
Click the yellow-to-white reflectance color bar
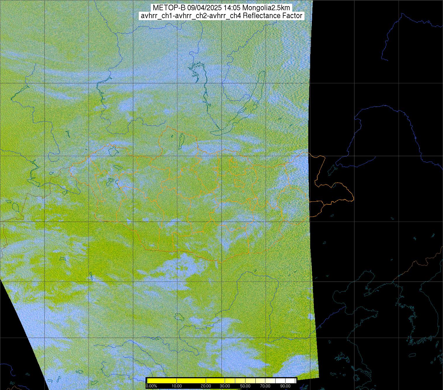221,381
